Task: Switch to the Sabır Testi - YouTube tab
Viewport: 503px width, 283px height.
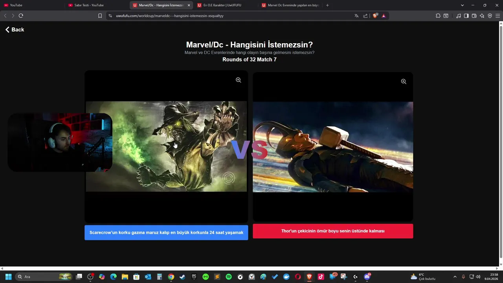Action: pos(96,5)
